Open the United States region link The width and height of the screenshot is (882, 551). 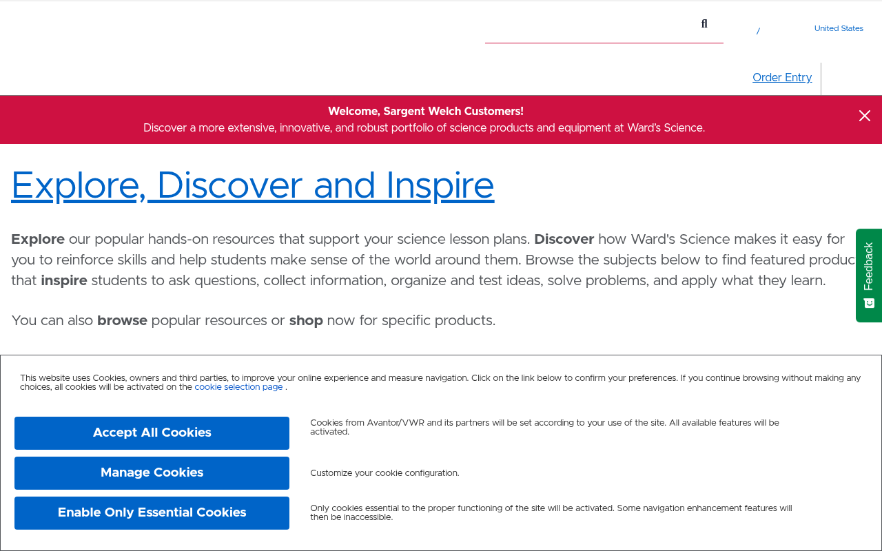[839, 28]
